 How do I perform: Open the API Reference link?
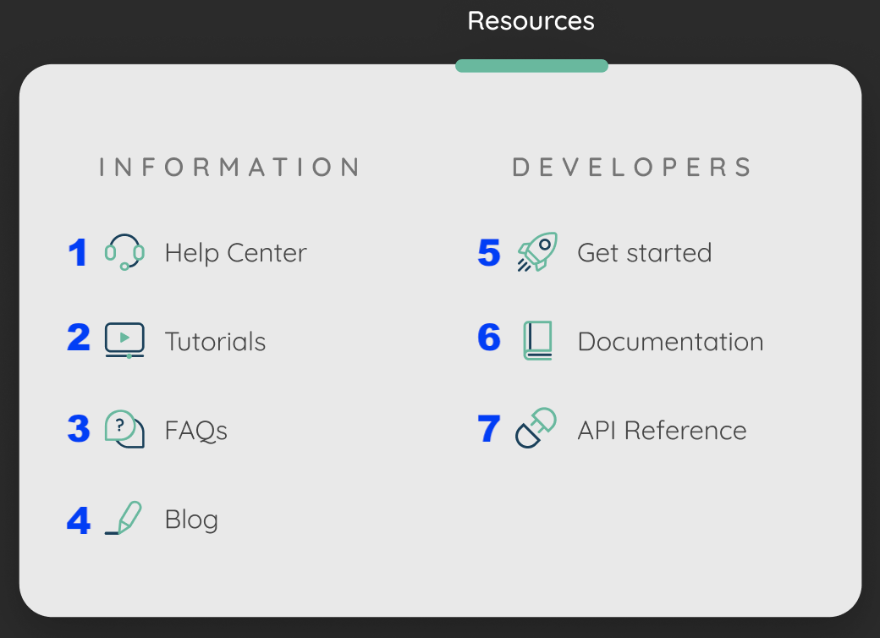[x=663, y=430]
